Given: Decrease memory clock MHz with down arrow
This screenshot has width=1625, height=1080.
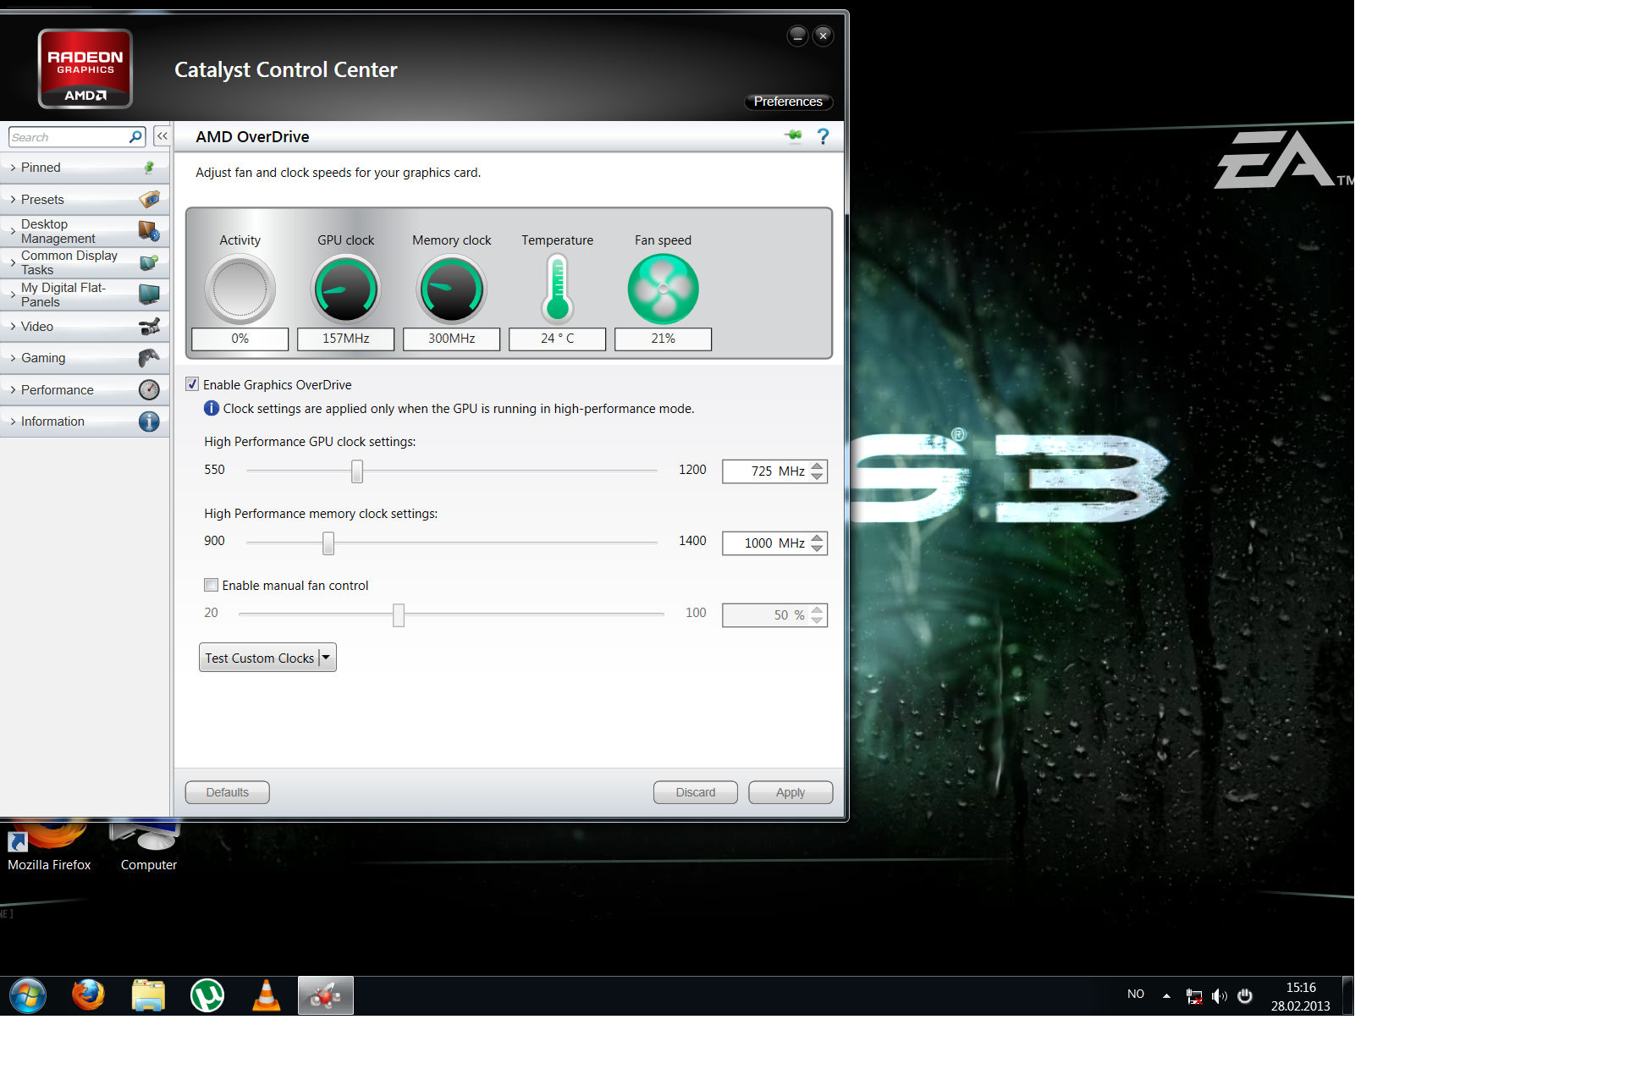Looking at the screenshot, I should coord(817,548).
